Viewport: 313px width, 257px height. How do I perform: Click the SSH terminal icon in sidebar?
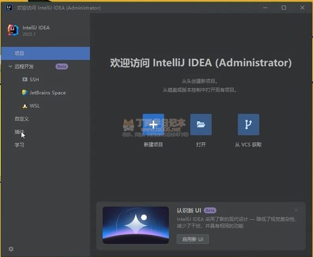click(x=25, y=80)
